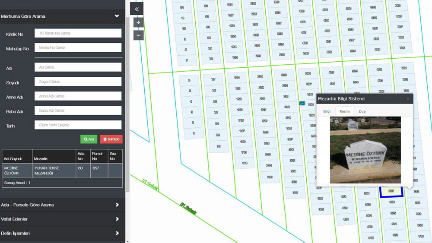Close the Mezarlık Bilgi Sistemi popup
Image resolution: width=432 pixels, height=243 pixels.
click(407, 99)
